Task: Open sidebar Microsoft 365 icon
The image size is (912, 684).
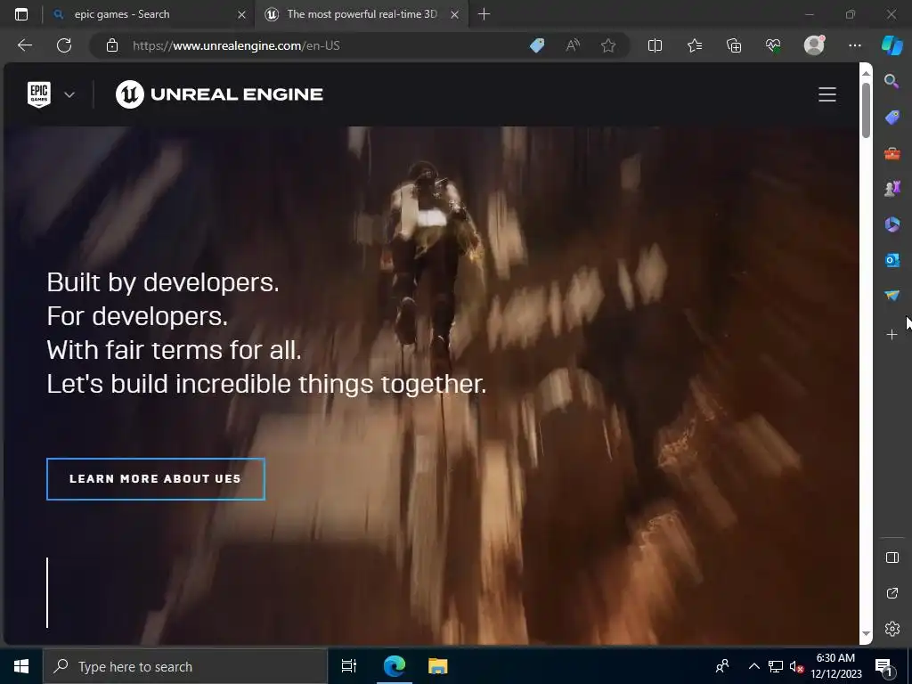Action: pyautogui.click(x=892, y=224)
